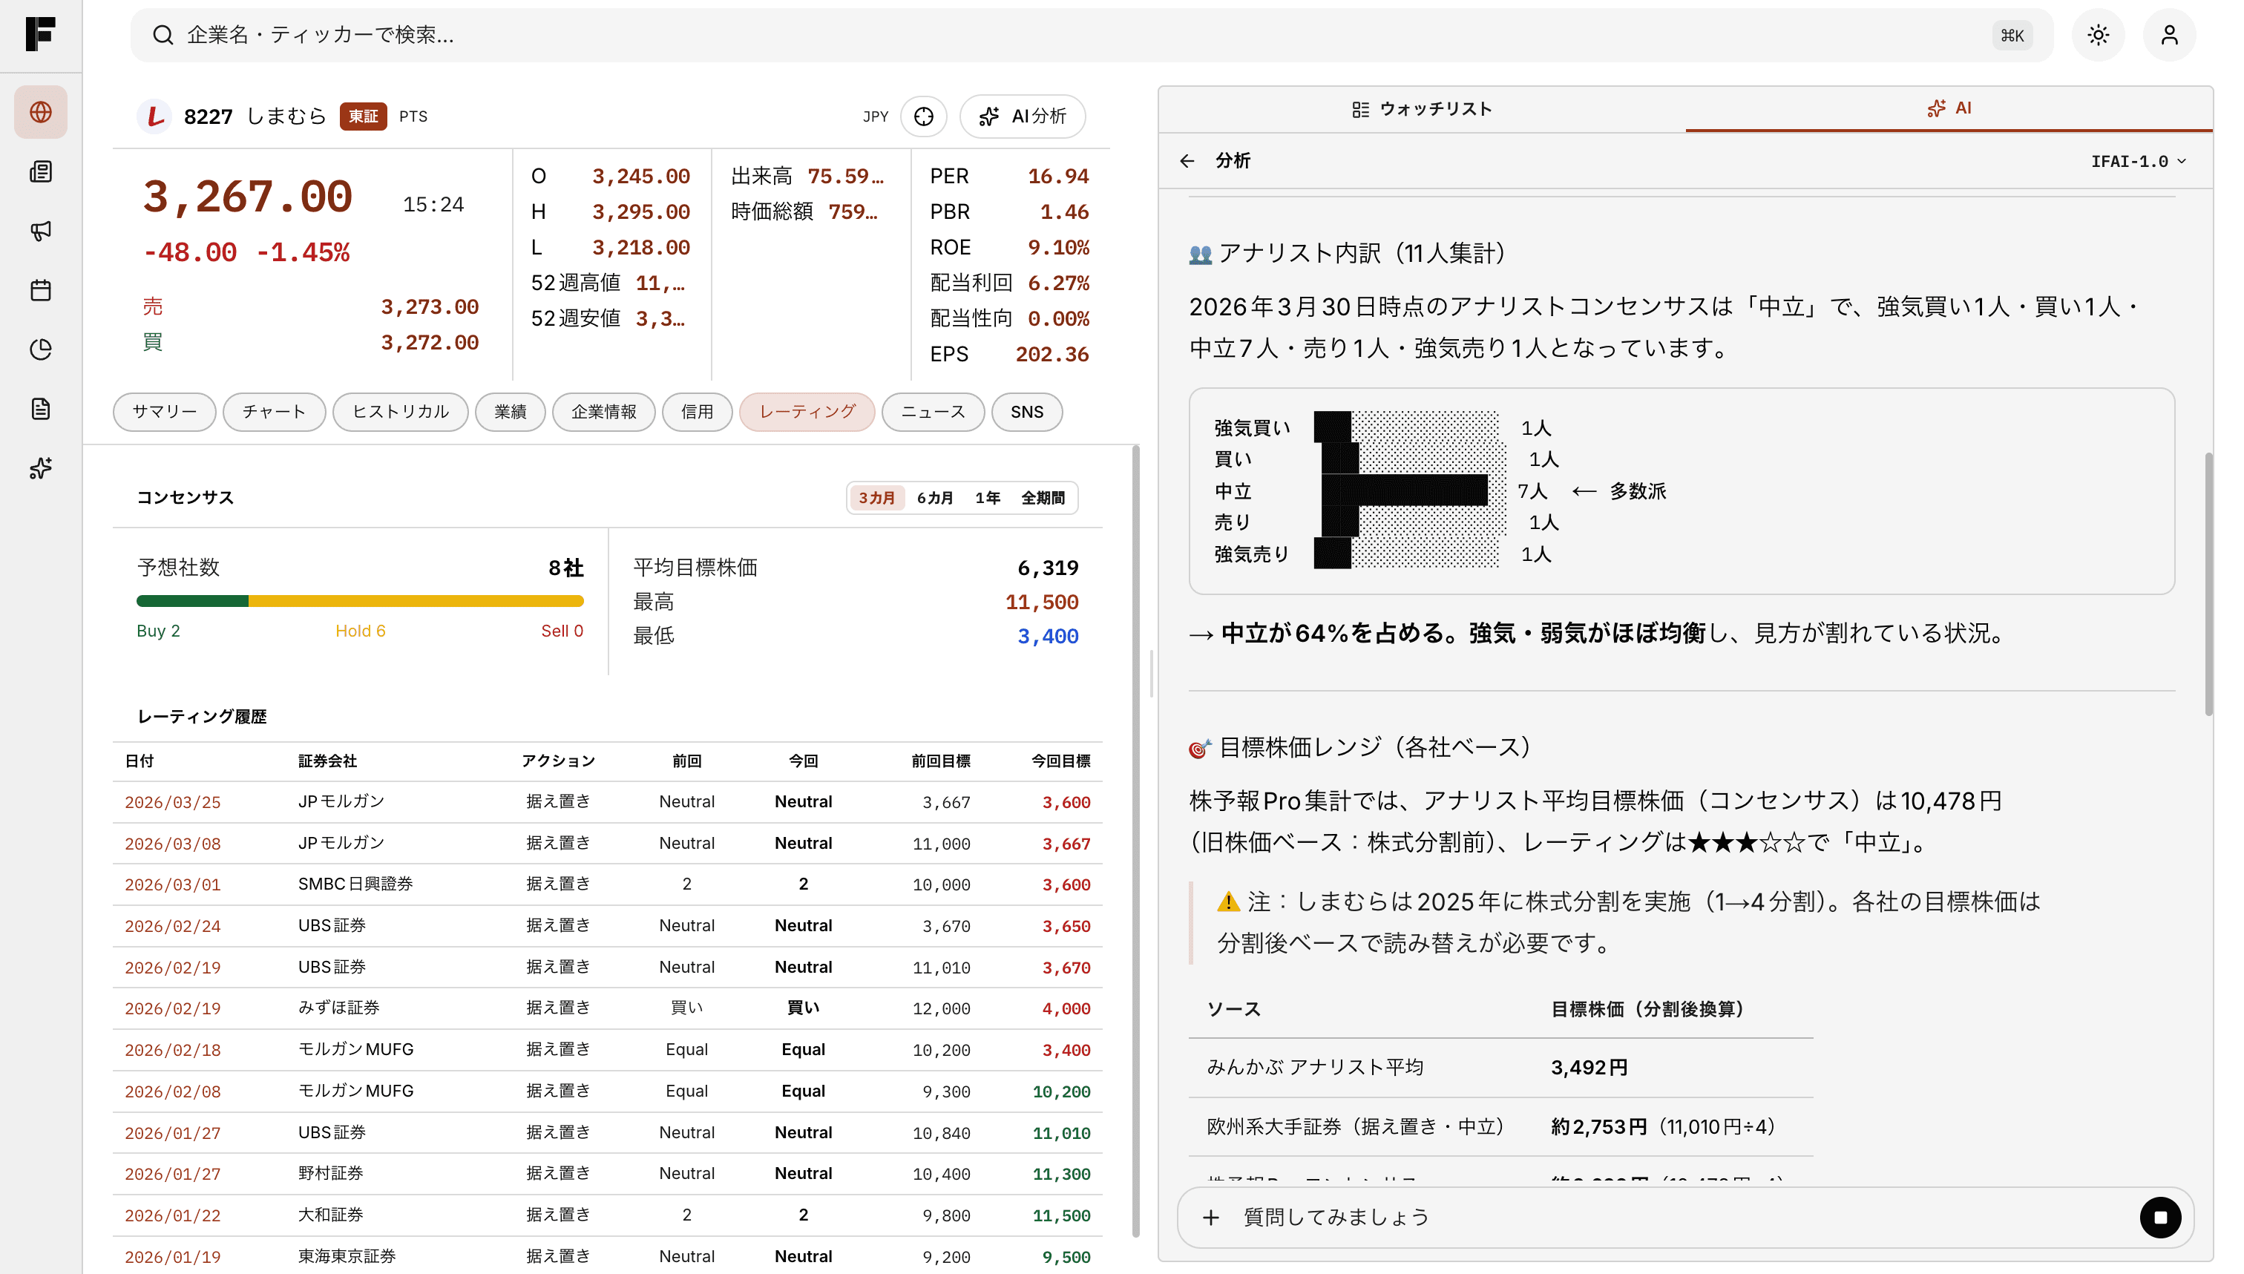The image size is (2244, 1274).
Task: Select the megaphone announcements icon
Action: click(40, 231)
